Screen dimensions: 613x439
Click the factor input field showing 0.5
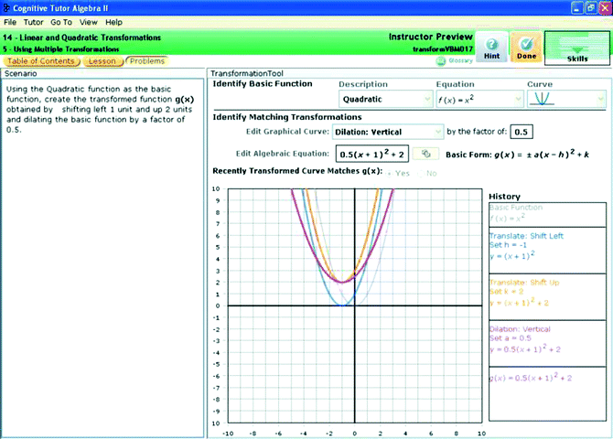click(522, 132)
